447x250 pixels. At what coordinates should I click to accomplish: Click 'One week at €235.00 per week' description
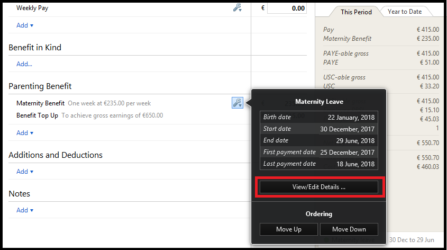pyautogui.click(x=109, y=103)
